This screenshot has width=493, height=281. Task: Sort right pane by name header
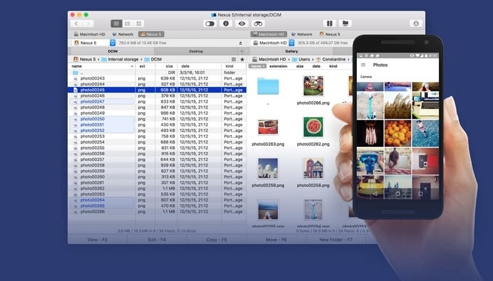coord(258,66)
